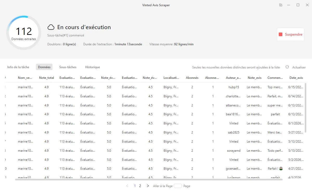312x191 pixels.
Task: Select the Données tab
Action: [44, 67]
